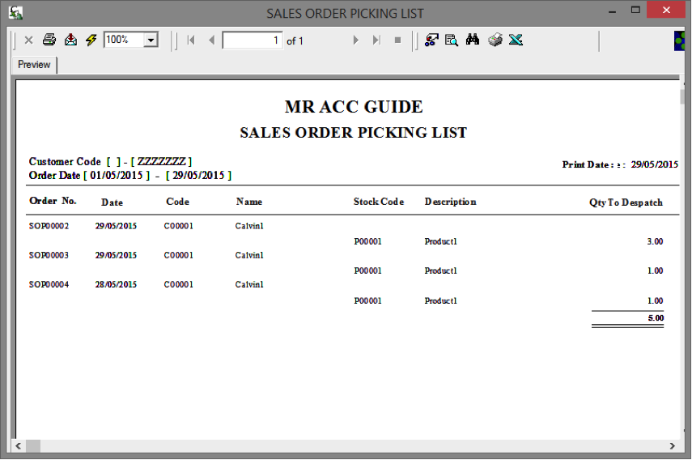Viewport: 692px width, 460px height.
Task: Close the Sales Order Picking List window
Action: pos(666,10)
